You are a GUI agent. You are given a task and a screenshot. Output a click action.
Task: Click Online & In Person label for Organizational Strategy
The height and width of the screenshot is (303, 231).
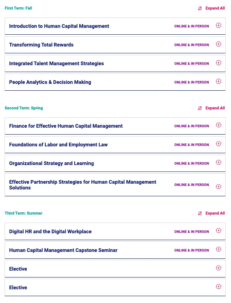coord(191,164)
